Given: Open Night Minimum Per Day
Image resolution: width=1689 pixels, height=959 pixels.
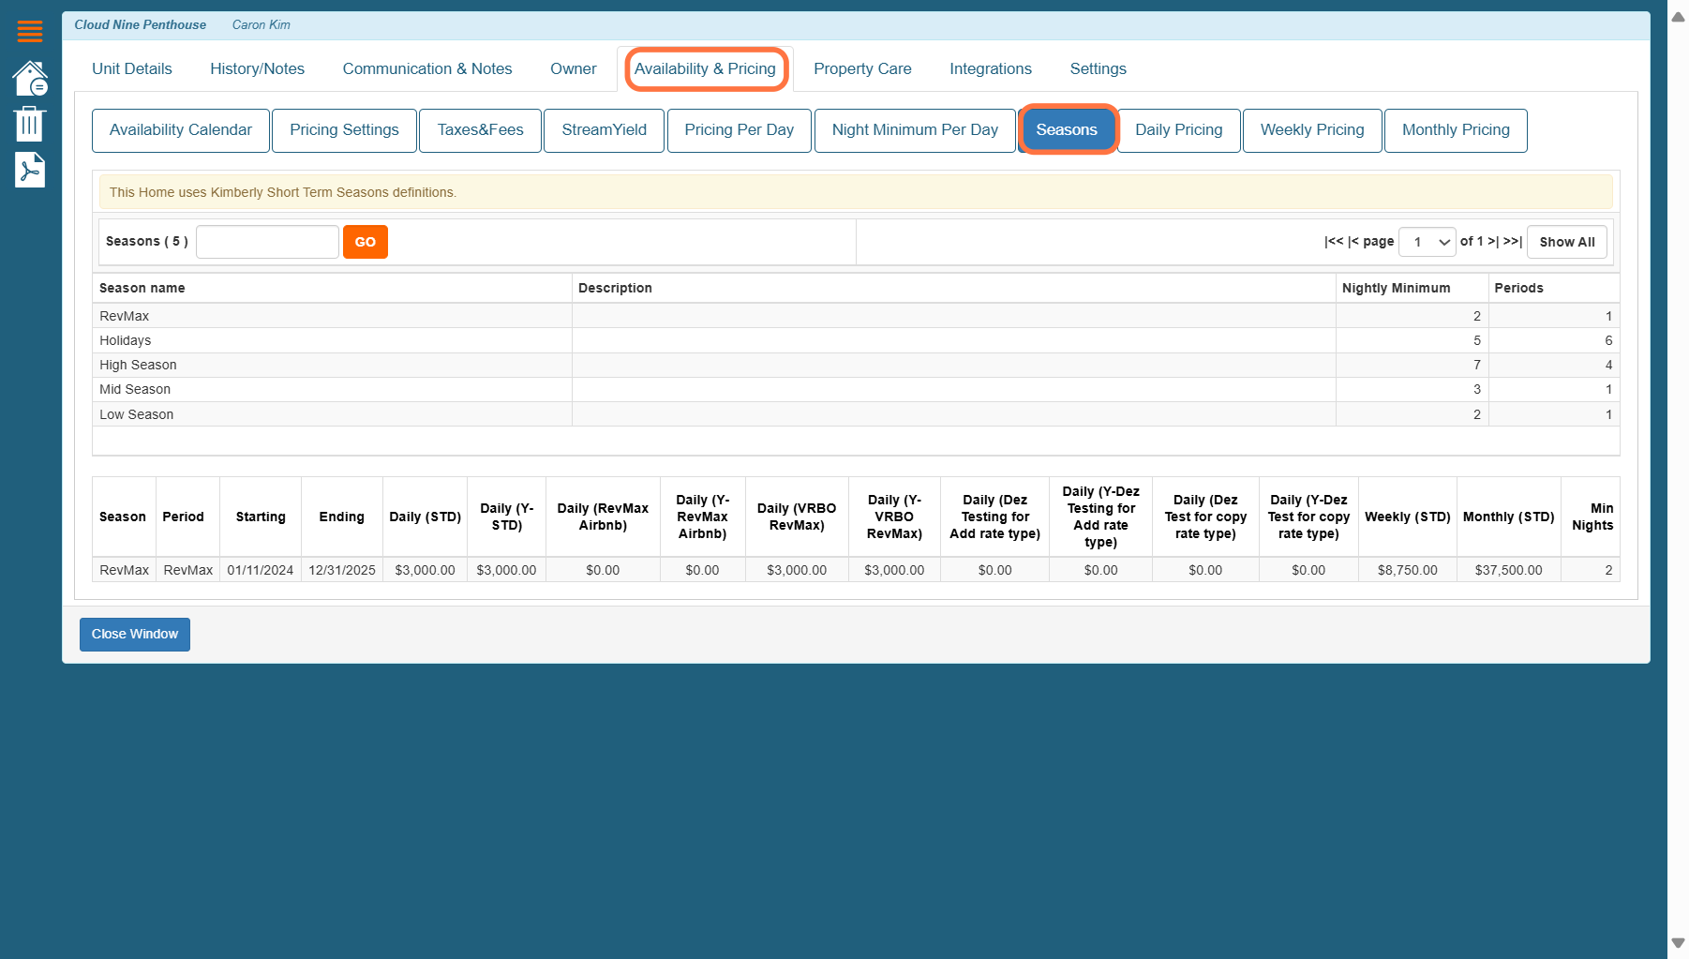Looking at the screenshot, I should point(915,130).
